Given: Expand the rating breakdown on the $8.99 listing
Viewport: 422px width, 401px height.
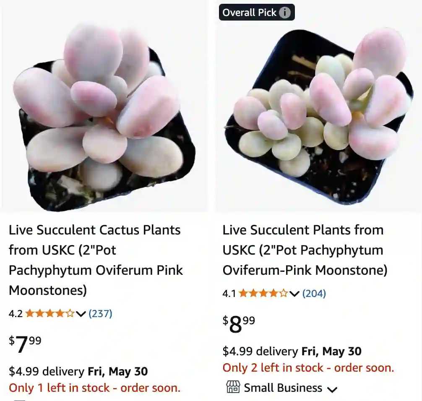Looking at the screenshot, I should (294, 294).
